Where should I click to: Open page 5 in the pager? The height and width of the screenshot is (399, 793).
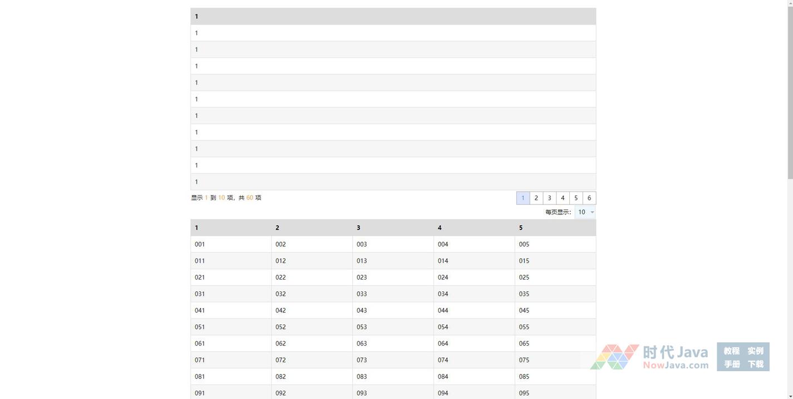click(576, 198)
